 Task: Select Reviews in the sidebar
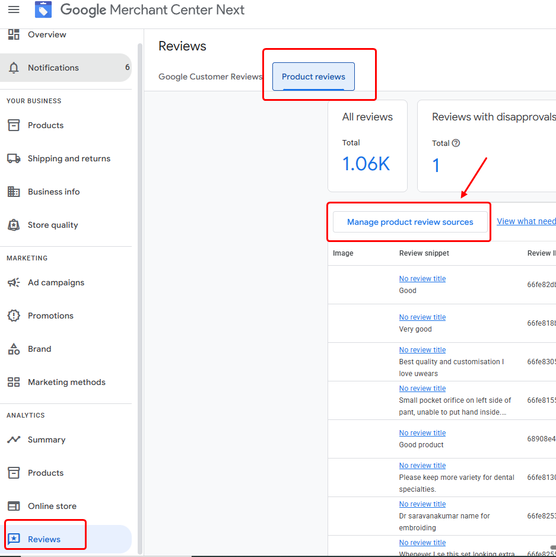pyautogui.click(x=45, y=539)
